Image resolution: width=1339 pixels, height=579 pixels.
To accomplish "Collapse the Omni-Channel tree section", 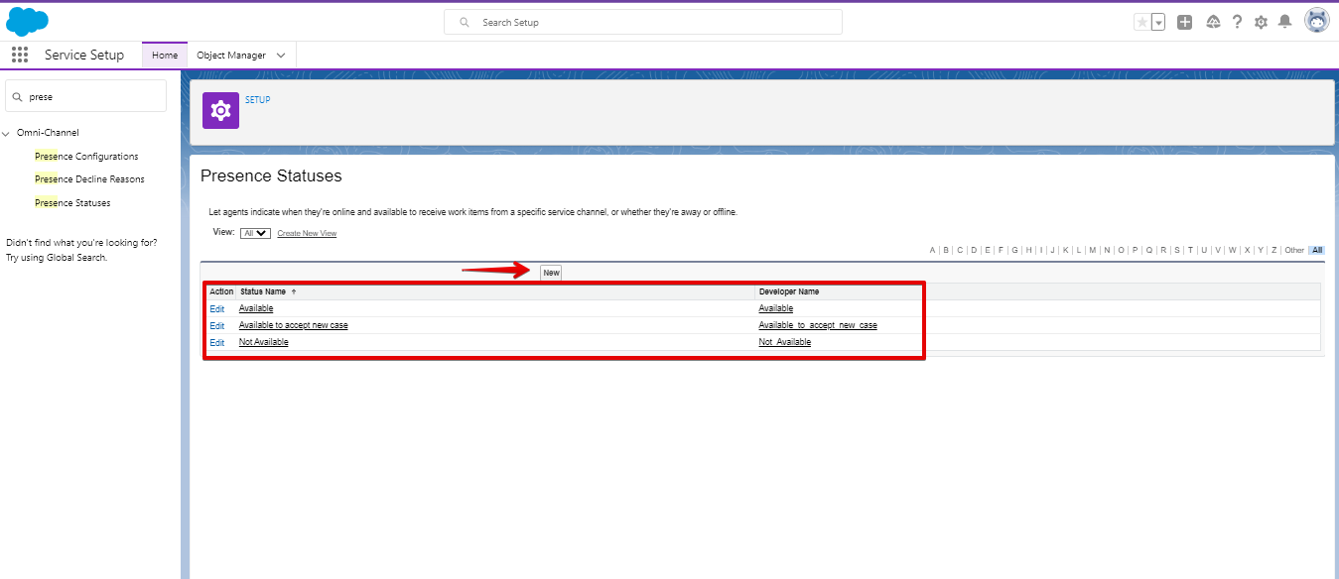I will pos(7,132).
